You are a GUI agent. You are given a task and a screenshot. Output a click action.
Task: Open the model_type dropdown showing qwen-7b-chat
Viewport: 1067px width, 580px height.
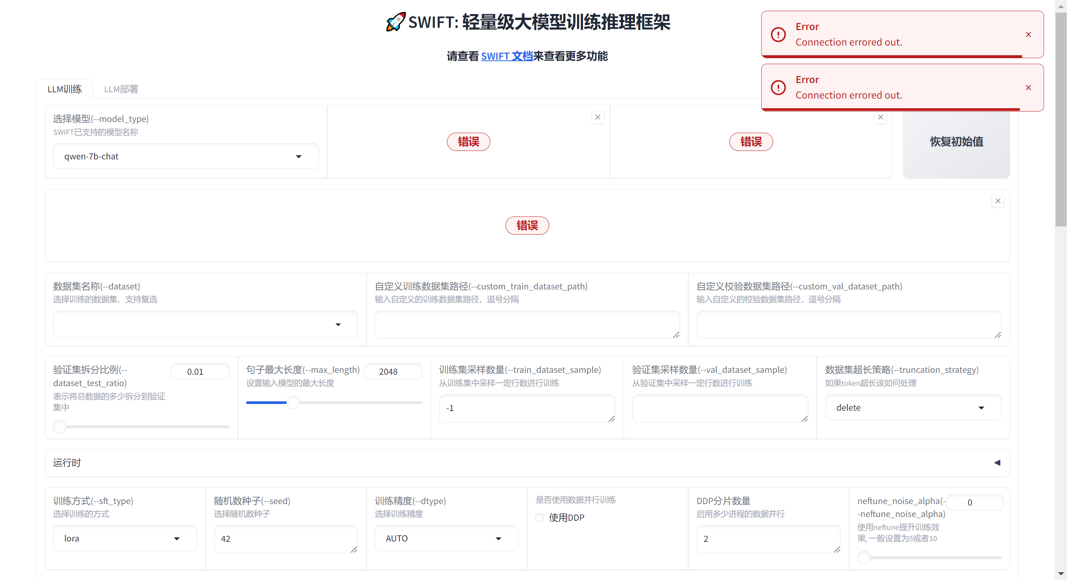[x=186, y=156]
